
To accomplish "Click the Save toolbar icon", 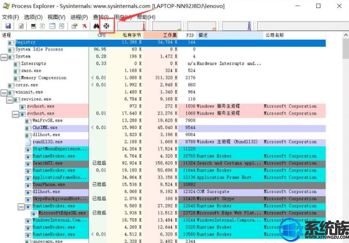I will click(x=8, y=26).
